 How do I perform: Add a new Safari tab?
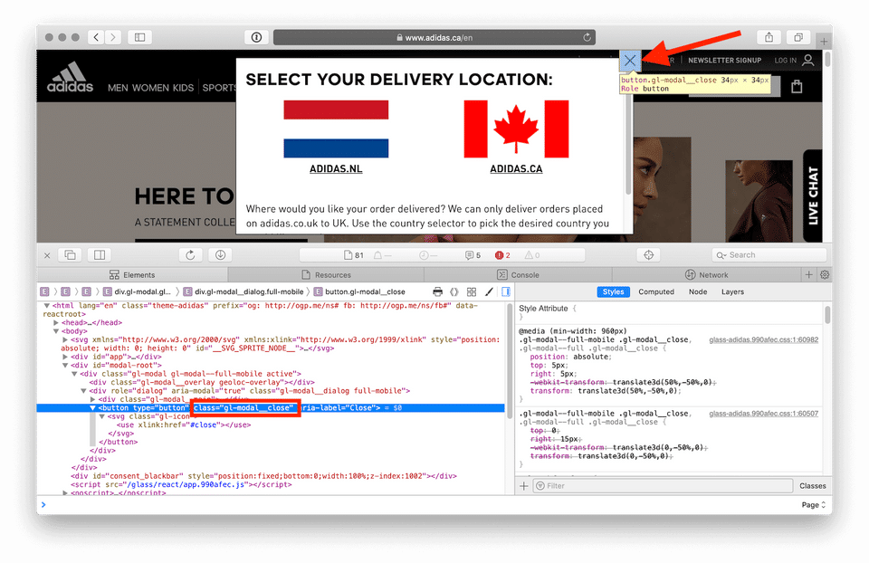pyautogui.click(x=824, y=41)
